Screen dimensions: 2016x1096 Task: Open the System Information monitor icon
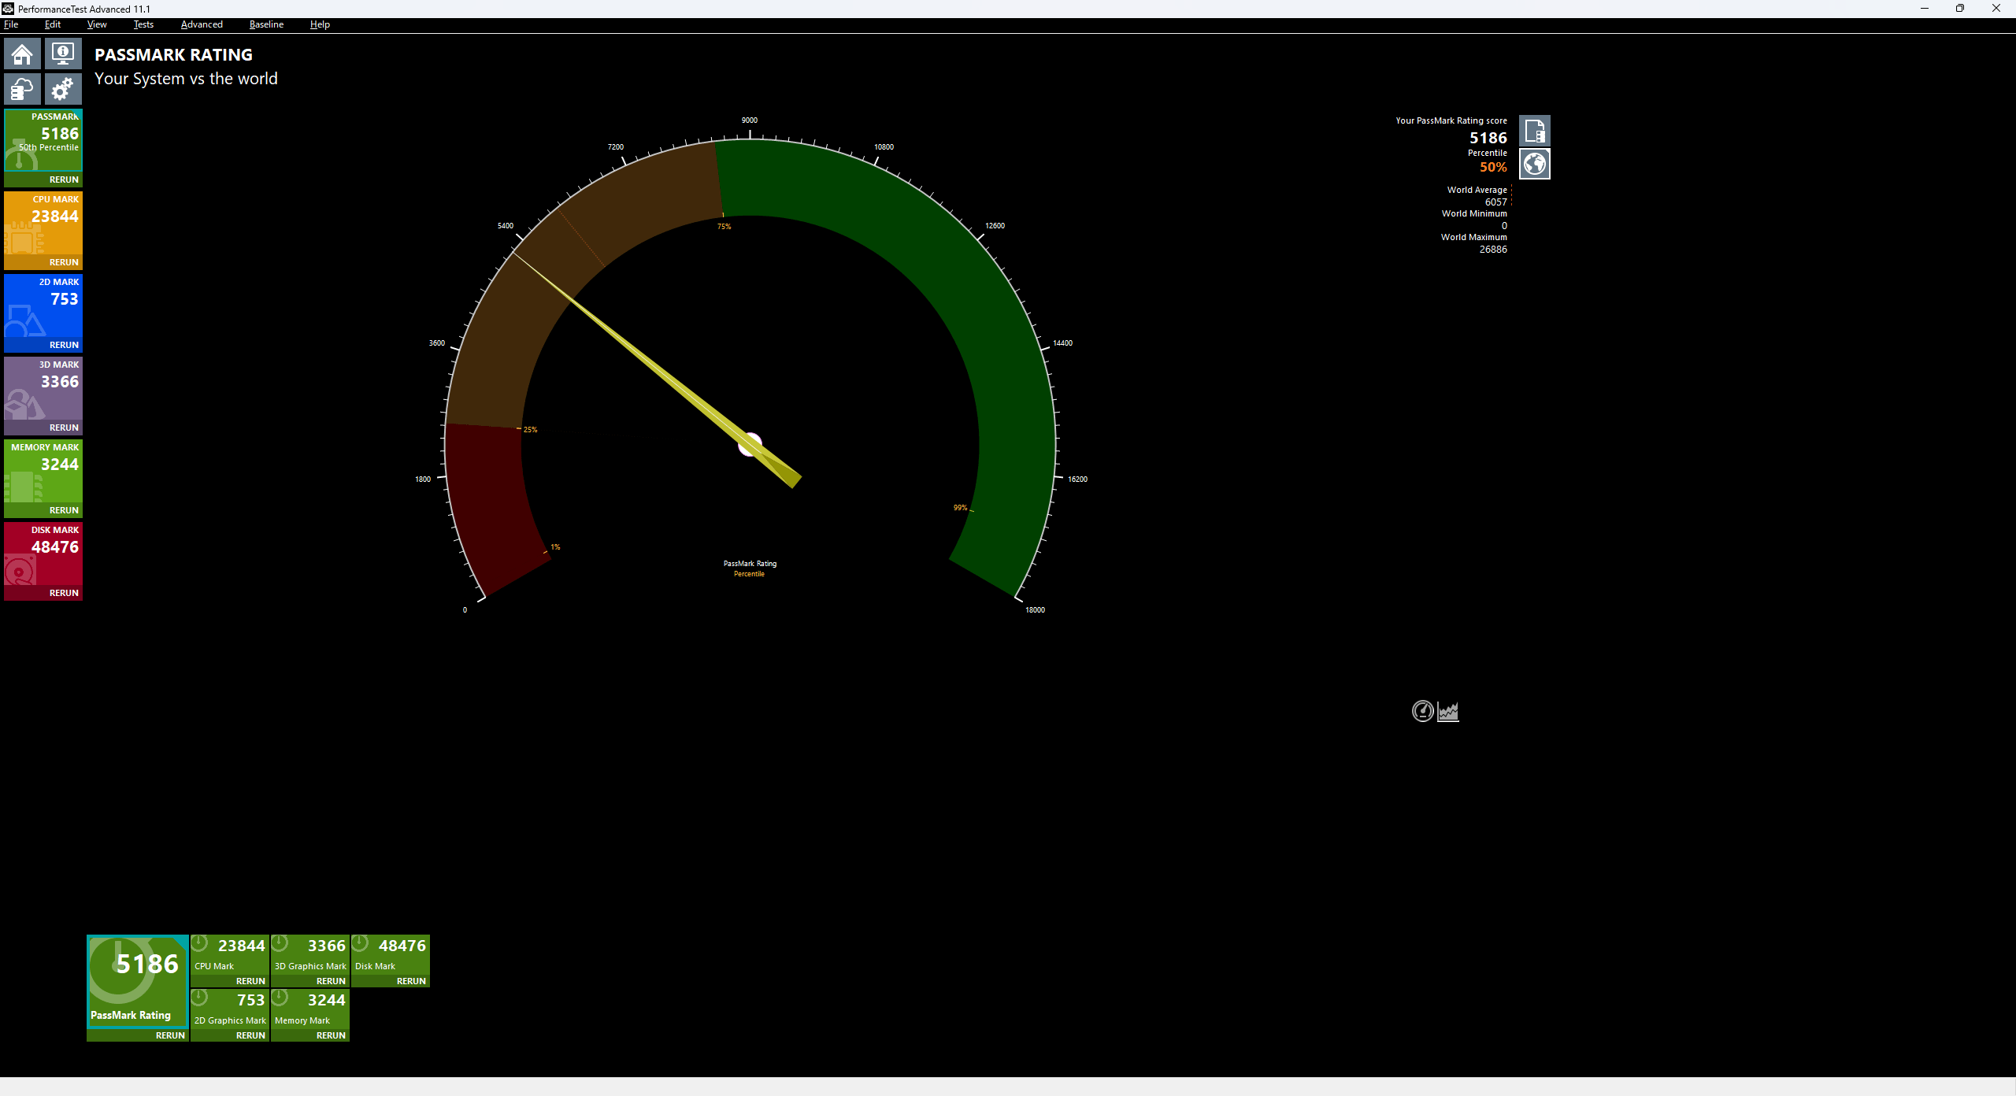coord(63,54)
